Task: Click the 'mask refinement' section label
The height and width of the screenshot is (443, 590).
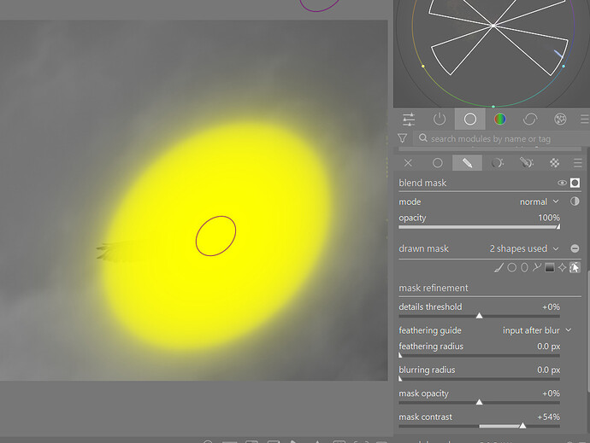Action: pyautogui.click(x=433, y=289)
